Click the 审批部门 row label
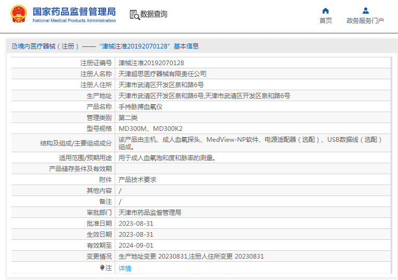This screenshot has width=398, height=280. (99, 213)
